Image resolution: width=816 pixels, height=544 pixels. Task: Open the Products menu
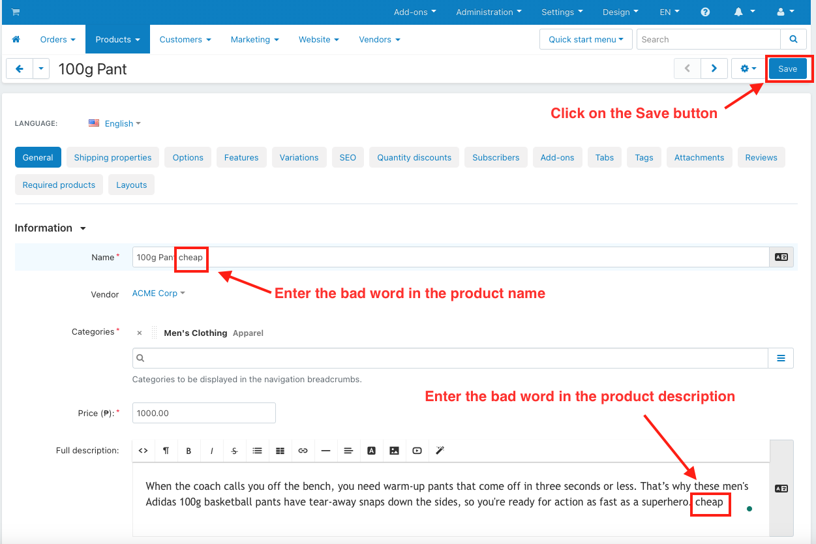pyautogui.click(x=117, y=39)
